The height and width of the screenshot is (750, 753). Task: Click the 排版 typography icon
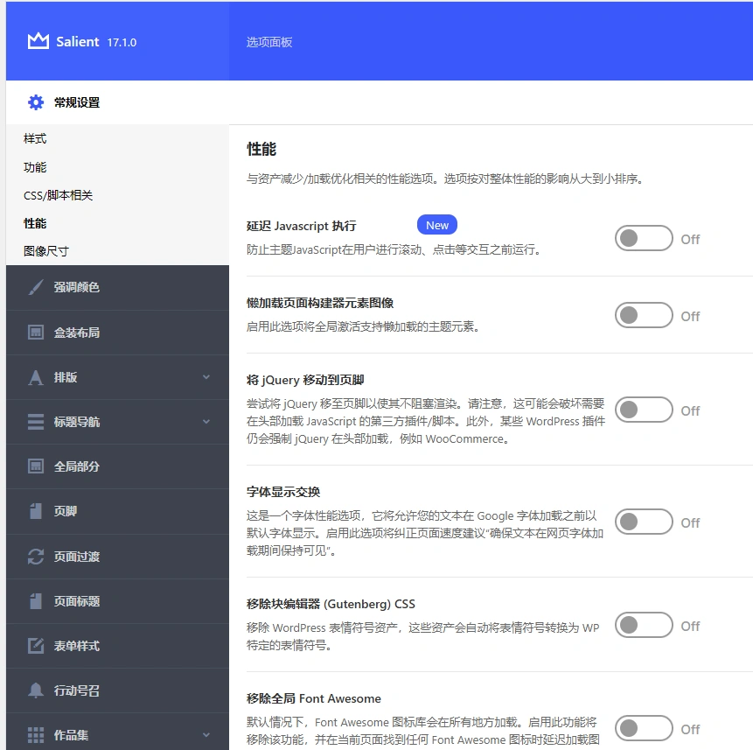(34, 376)
